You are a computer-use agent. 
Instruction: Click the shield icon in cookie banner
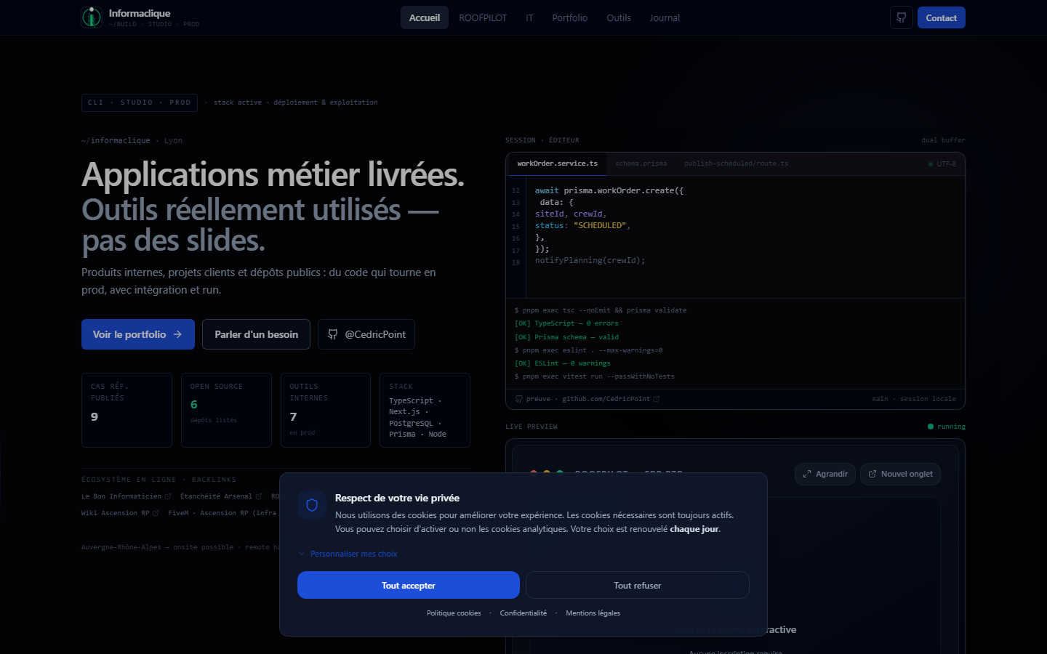(312, 505)
